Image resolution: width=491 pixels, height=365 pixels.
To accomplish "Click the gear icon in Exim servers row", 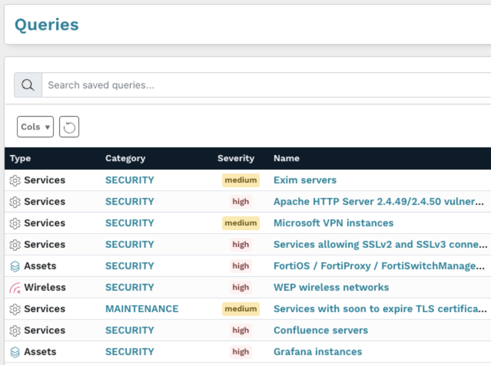I will (x=15, y=180).
